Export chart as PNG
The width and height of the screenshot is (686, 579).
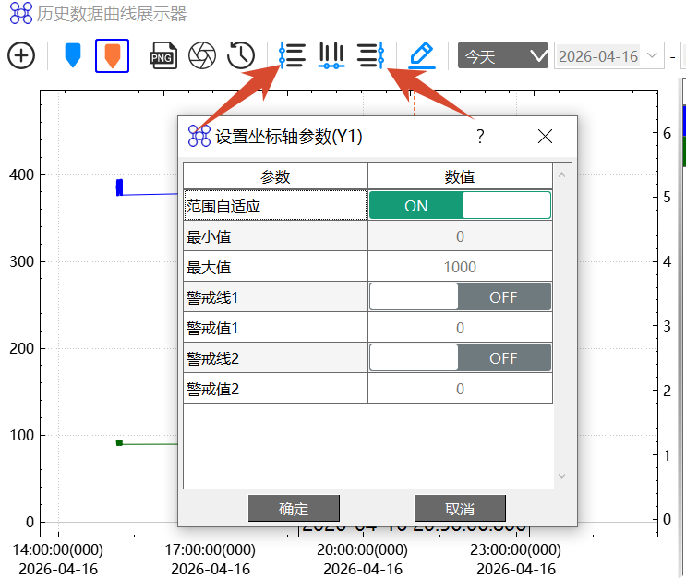pyautogui.click(x=162, y=55)
